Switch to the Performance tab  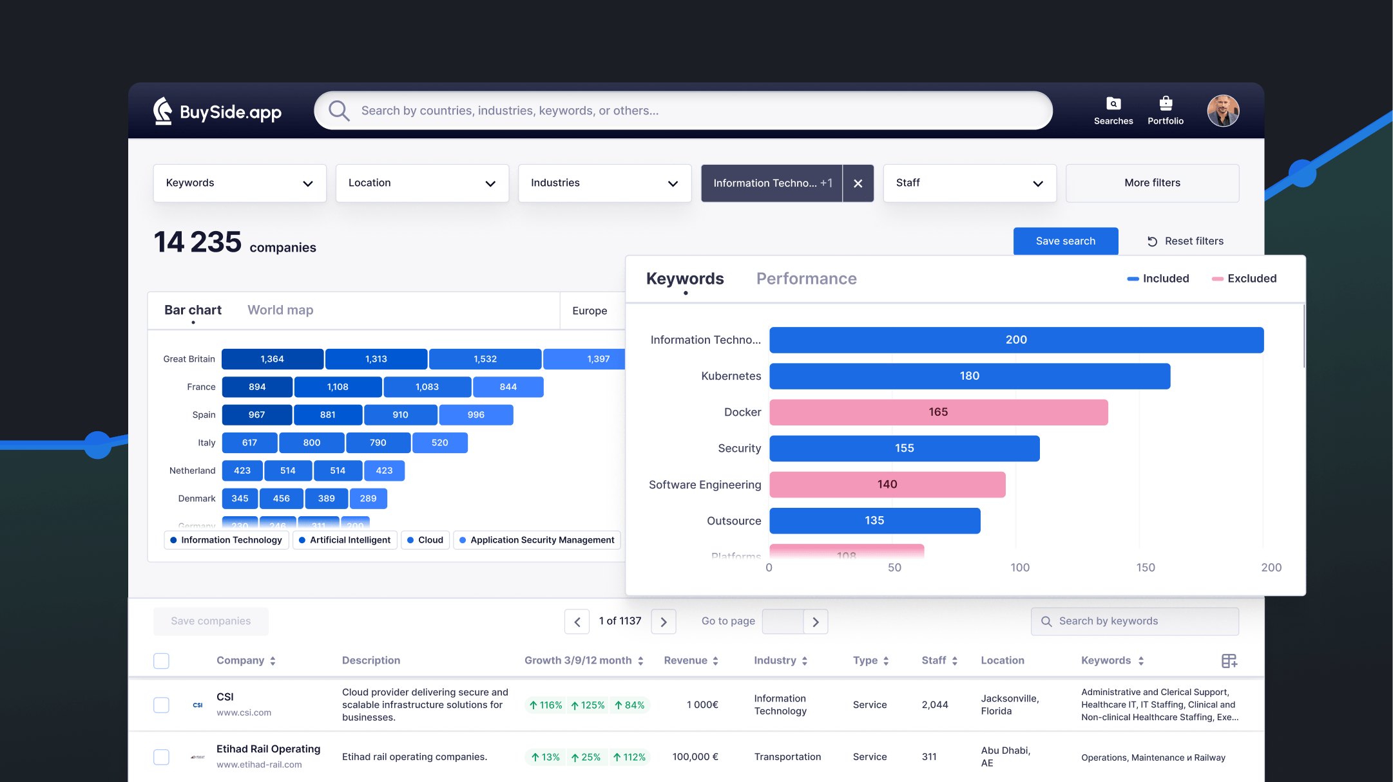[806, 279]
